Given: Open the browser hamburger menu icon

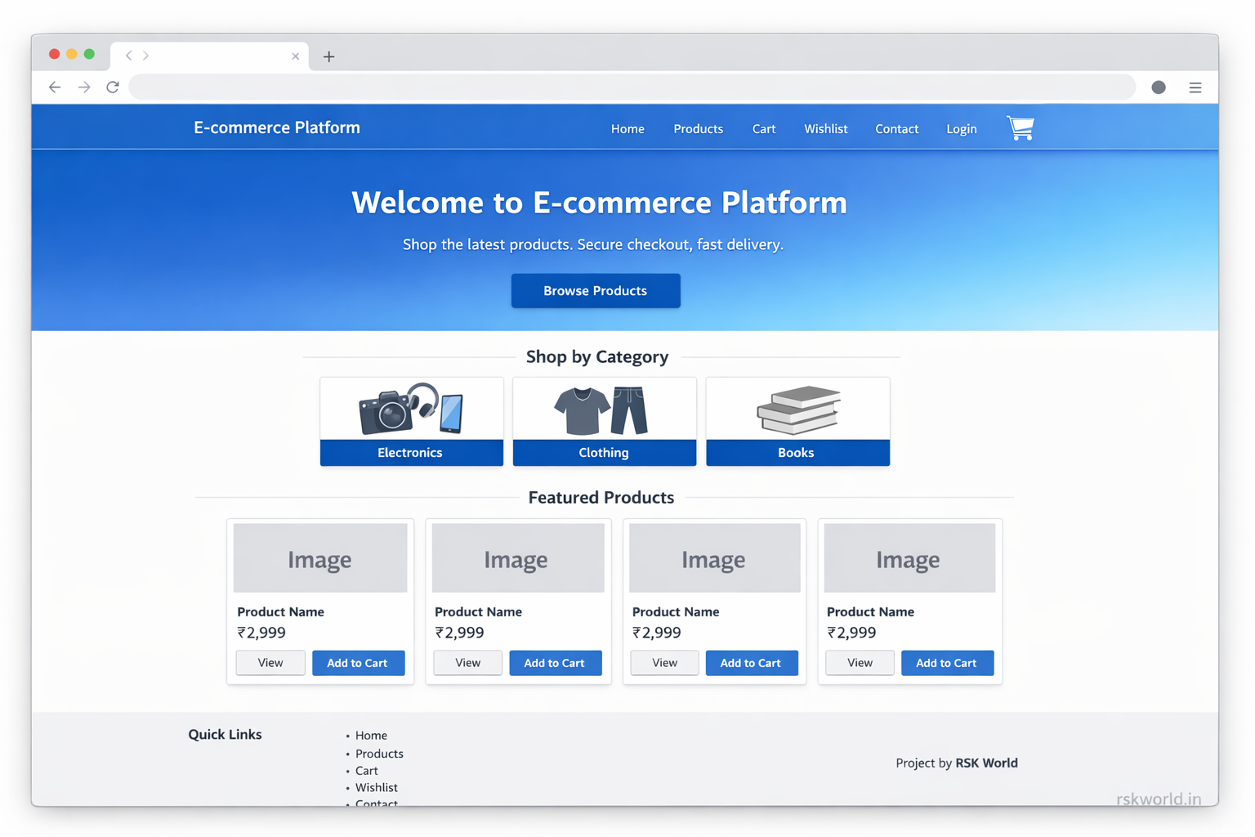Looking at the screenshot, I should pos(1195,87).
